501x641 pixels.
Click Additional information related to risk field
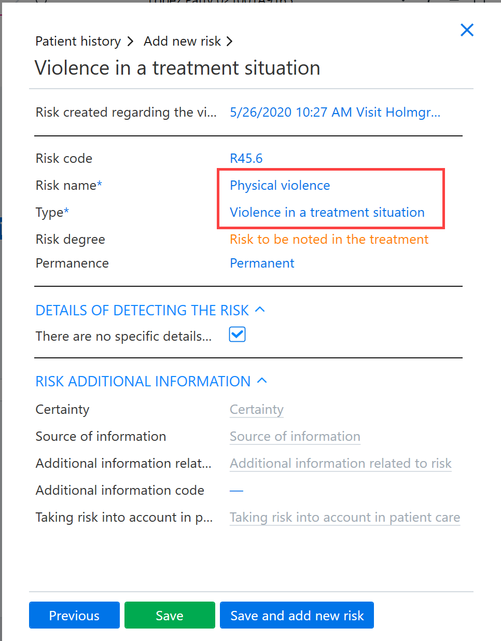point(341,464)
